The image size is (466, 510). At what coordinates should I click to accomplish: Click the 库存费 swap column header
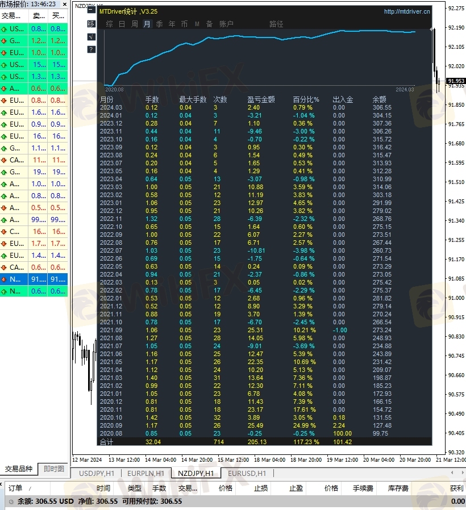pyautogui.click(x=398, y=488)
